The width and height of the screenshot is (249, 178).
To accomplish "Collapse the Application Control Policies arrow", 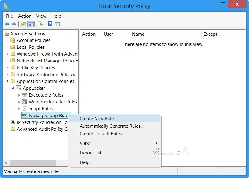I will point(7,81).
